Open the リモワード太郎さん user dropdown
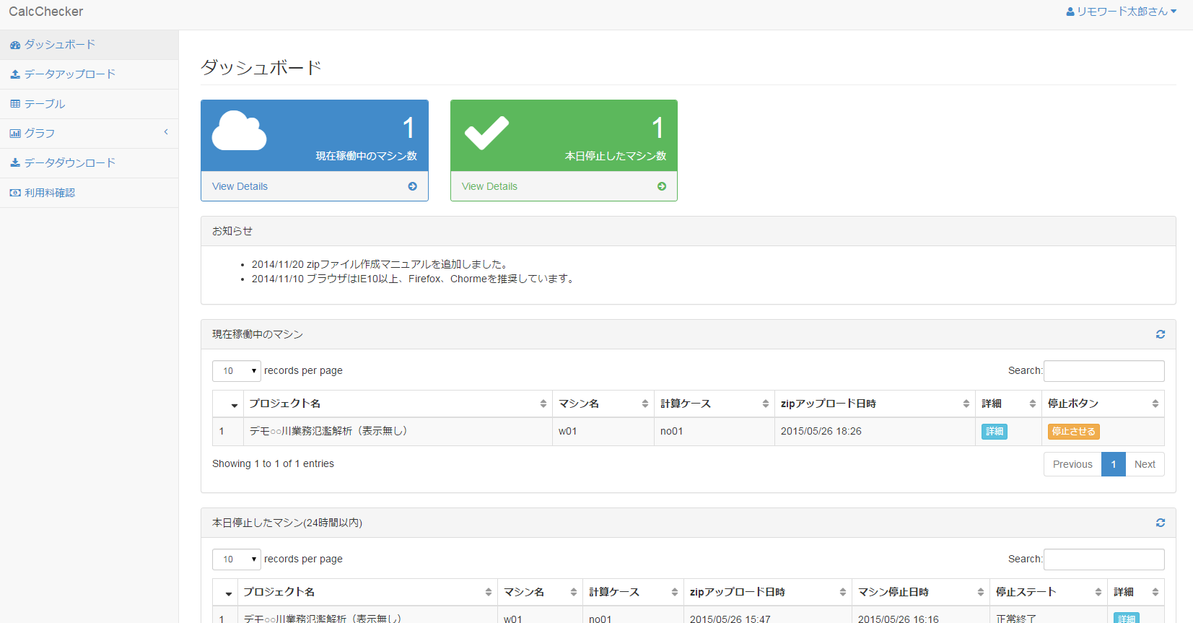 pos(1121,12)
